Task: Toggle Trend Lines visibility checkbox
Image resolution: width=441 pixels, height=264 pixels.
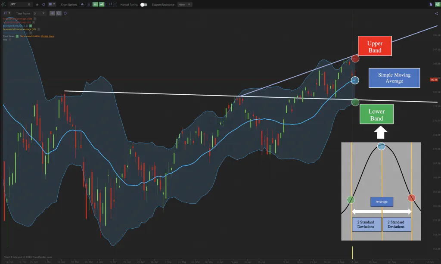Action: click(x=17, y=36)
